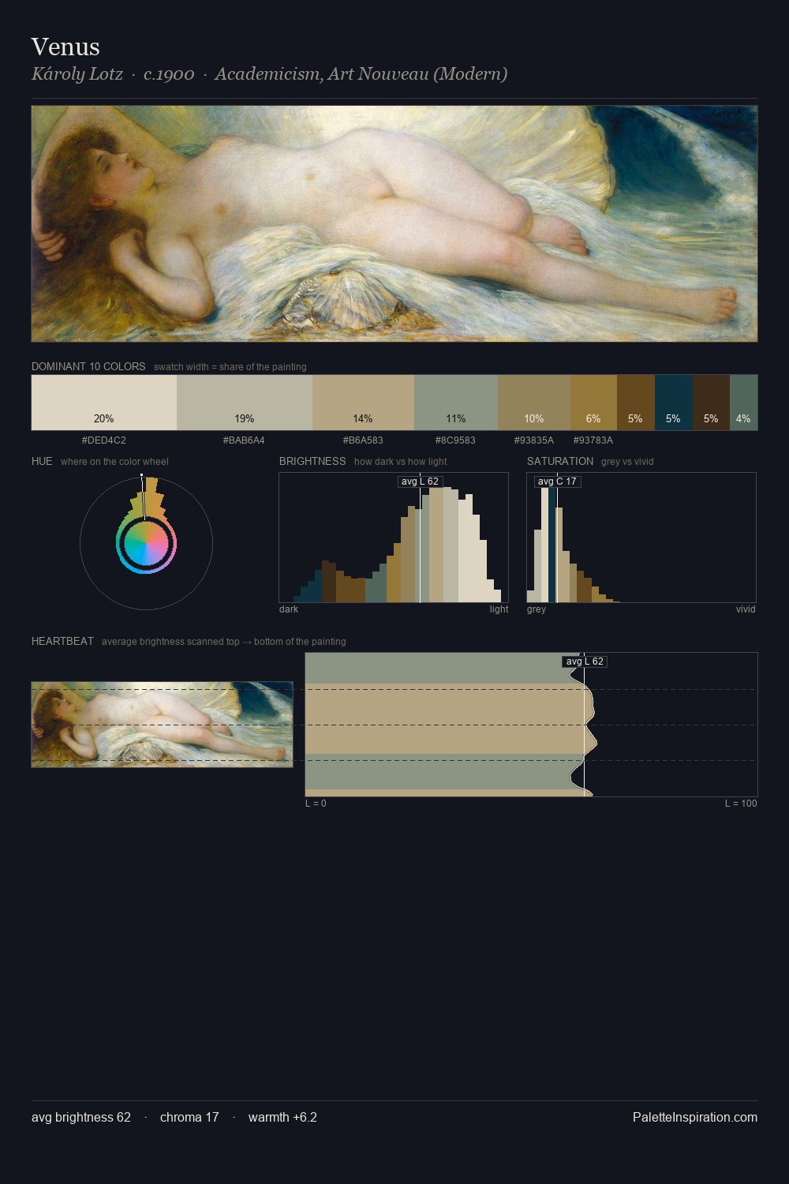789x1184 pixels.
Task: Click the brightness histogram chart
Action: [394, 538]
